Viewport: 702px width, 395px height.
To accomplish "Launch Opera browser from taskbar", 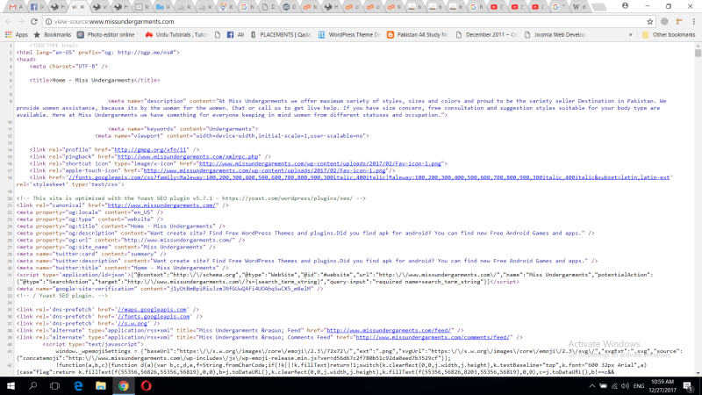I will point(146,385).
